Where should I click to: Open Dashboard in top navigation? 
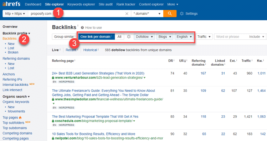pyautogui.click(x=33, y=4)
